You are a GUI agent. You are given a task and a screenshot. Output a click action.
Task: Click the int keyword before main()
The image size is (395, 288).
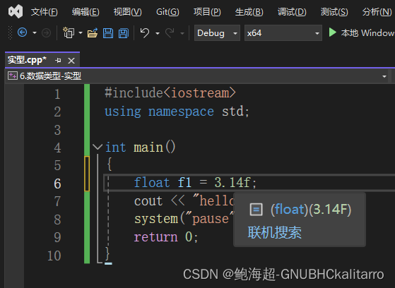115,148
